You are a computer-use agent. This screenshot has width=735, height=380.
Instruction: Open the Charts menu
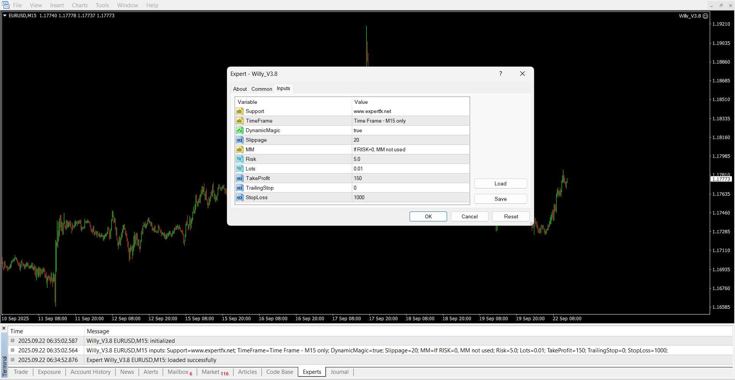(x=80, y=5)
